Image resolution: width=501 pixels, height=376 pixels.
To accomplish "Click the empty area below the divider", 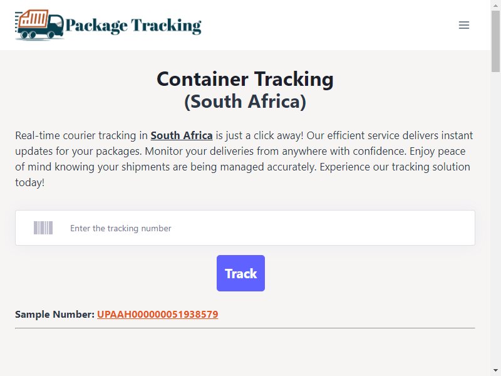I will 245,352.
